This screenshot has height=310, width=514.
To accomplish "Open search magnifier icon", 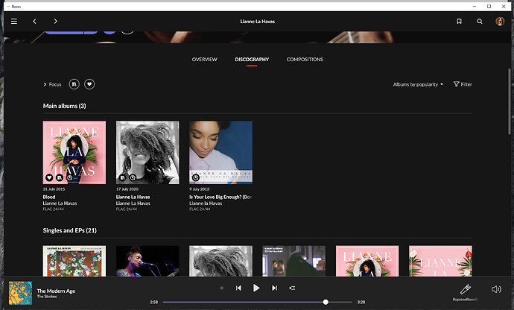I will 480,22.
